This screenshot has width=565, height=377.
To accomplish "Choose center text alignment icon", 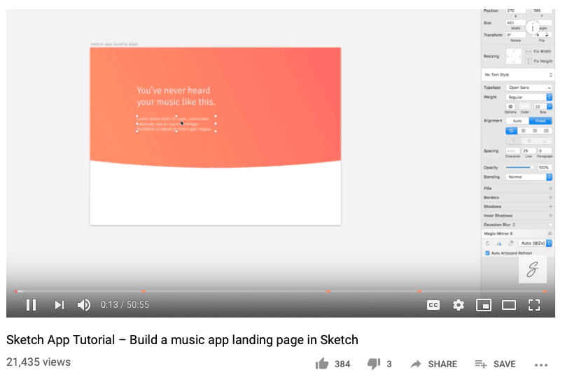I will pos(523,131).
